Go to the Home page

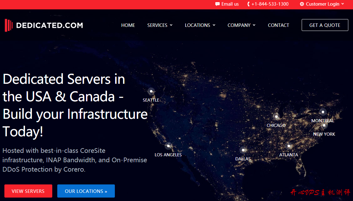(x=128, y=25)
